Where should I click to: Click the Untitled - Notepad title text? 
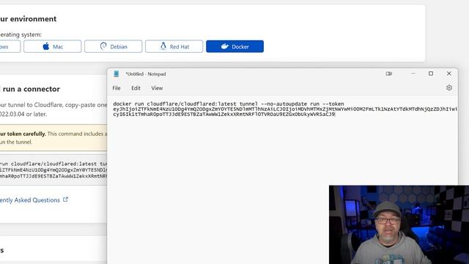(145, 74)
